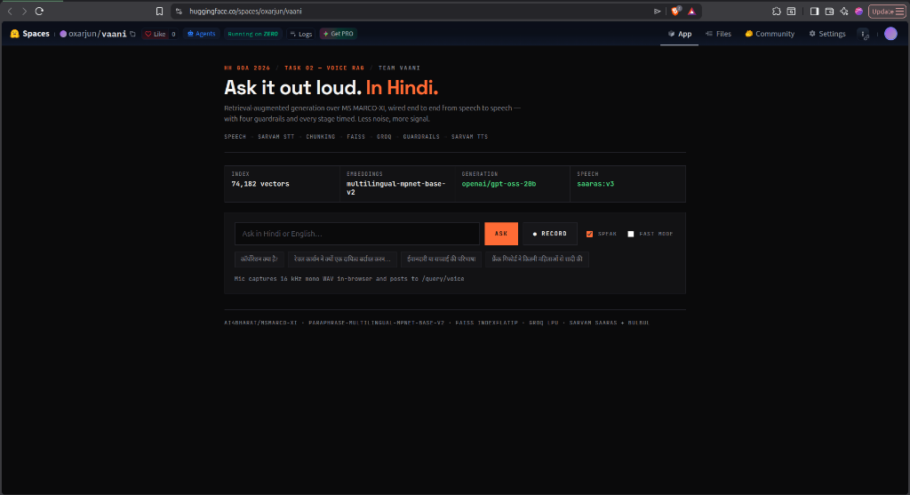Click the Hugging Face Spaces logo
Viewport: 910px width, 495px height.
[29, 34]
